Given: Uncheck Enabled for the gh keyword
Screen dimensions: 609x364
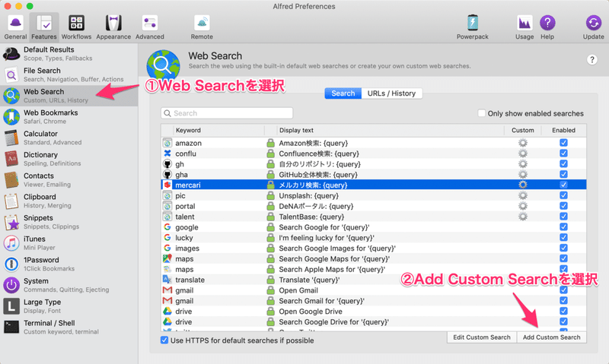Looking at the screenshot, I should tap(563, 163).
